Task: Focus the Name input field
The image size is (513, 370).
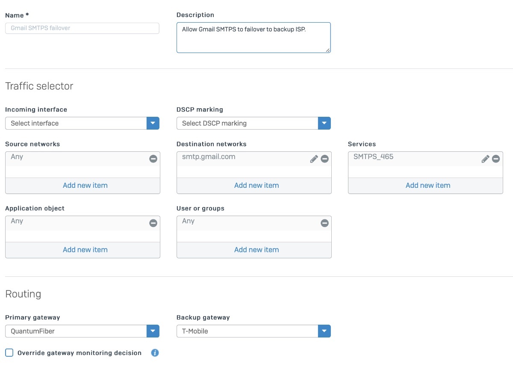Action: [82, 28]
